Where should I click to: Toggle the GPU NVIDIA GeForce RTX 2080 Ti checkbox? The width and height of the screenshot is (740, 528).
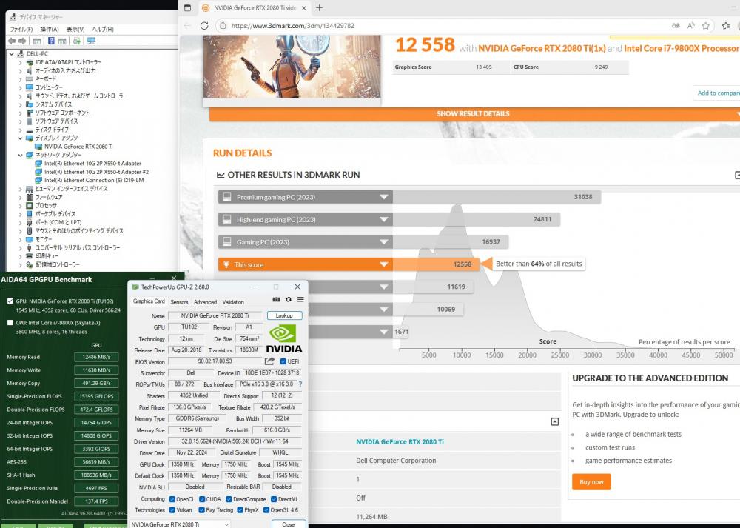click(x=10, y=301)
